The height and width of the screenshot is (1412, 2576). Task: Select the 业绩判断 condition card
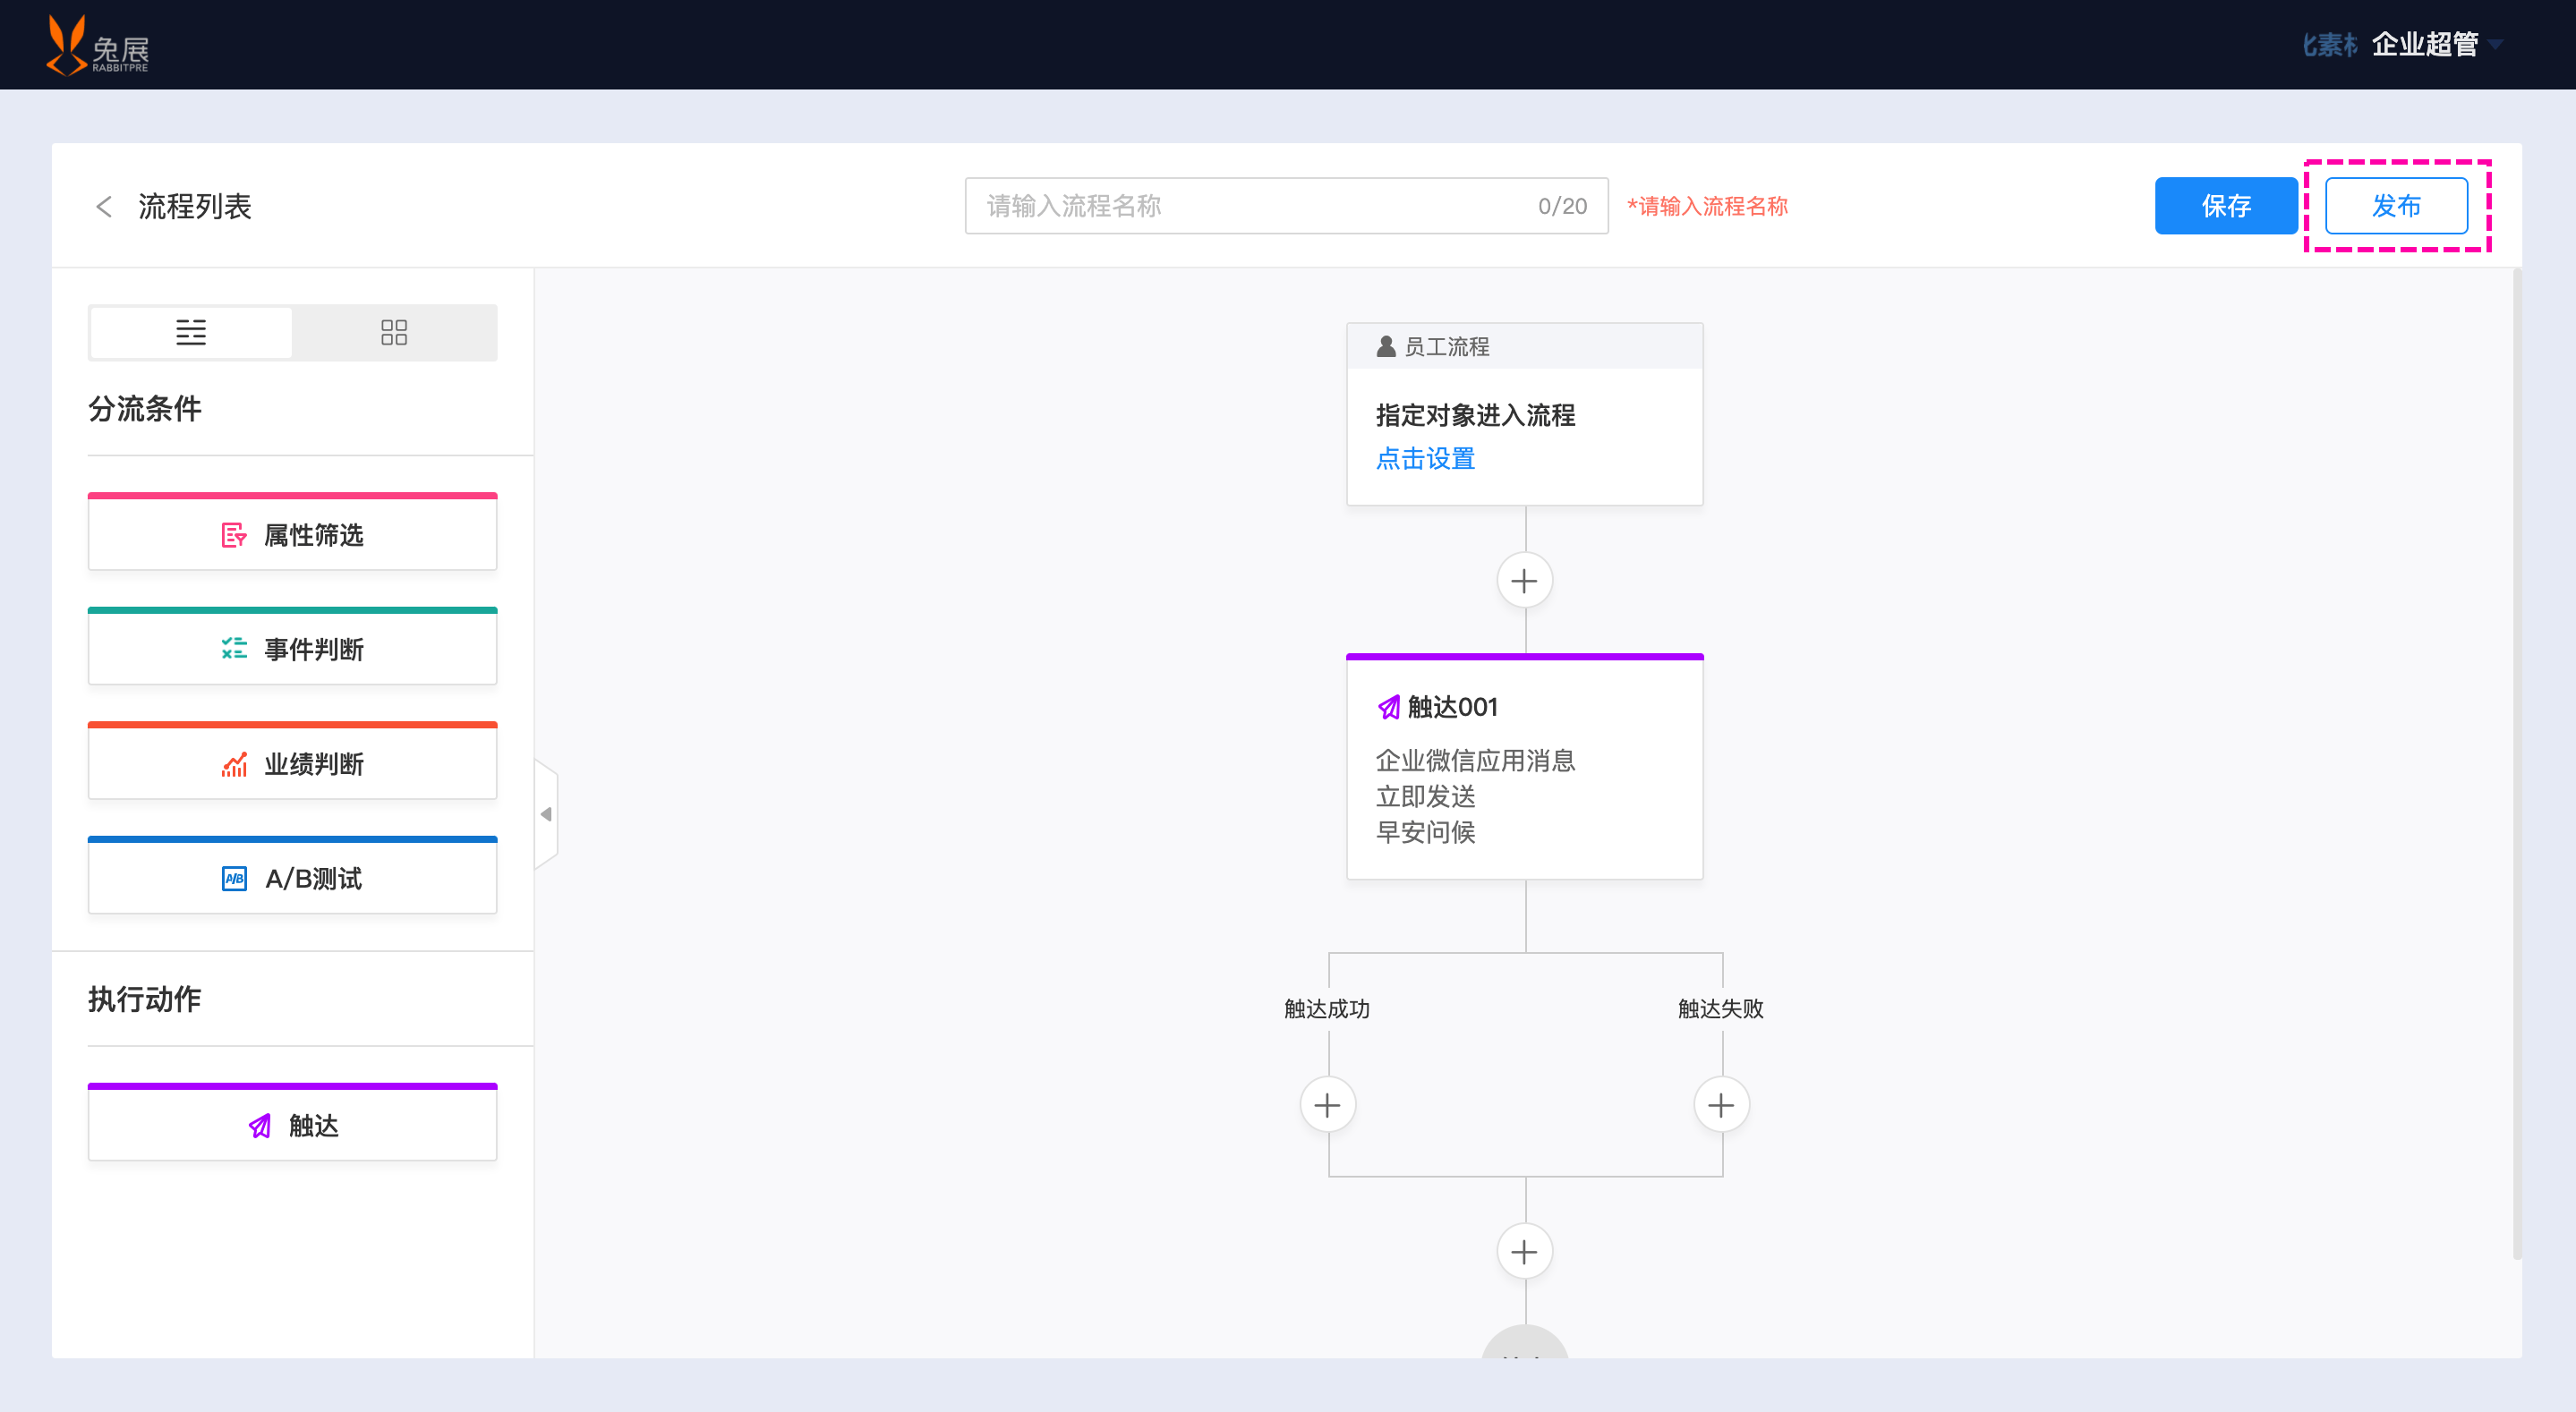click(292, 761)
